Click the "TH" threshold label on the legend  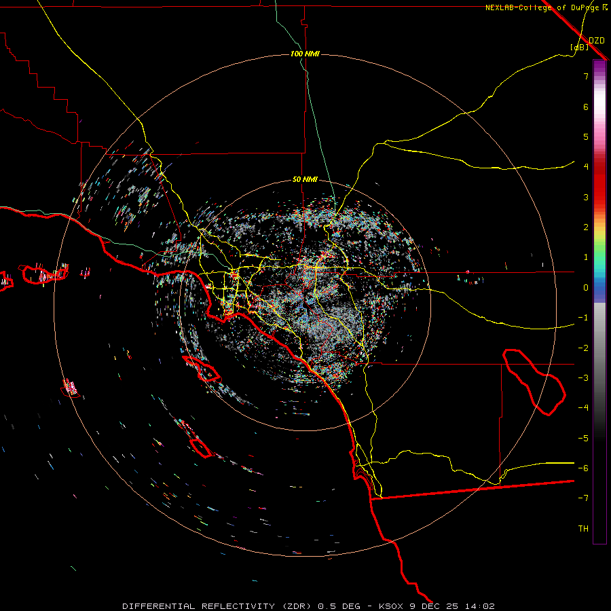coord(583,529)
